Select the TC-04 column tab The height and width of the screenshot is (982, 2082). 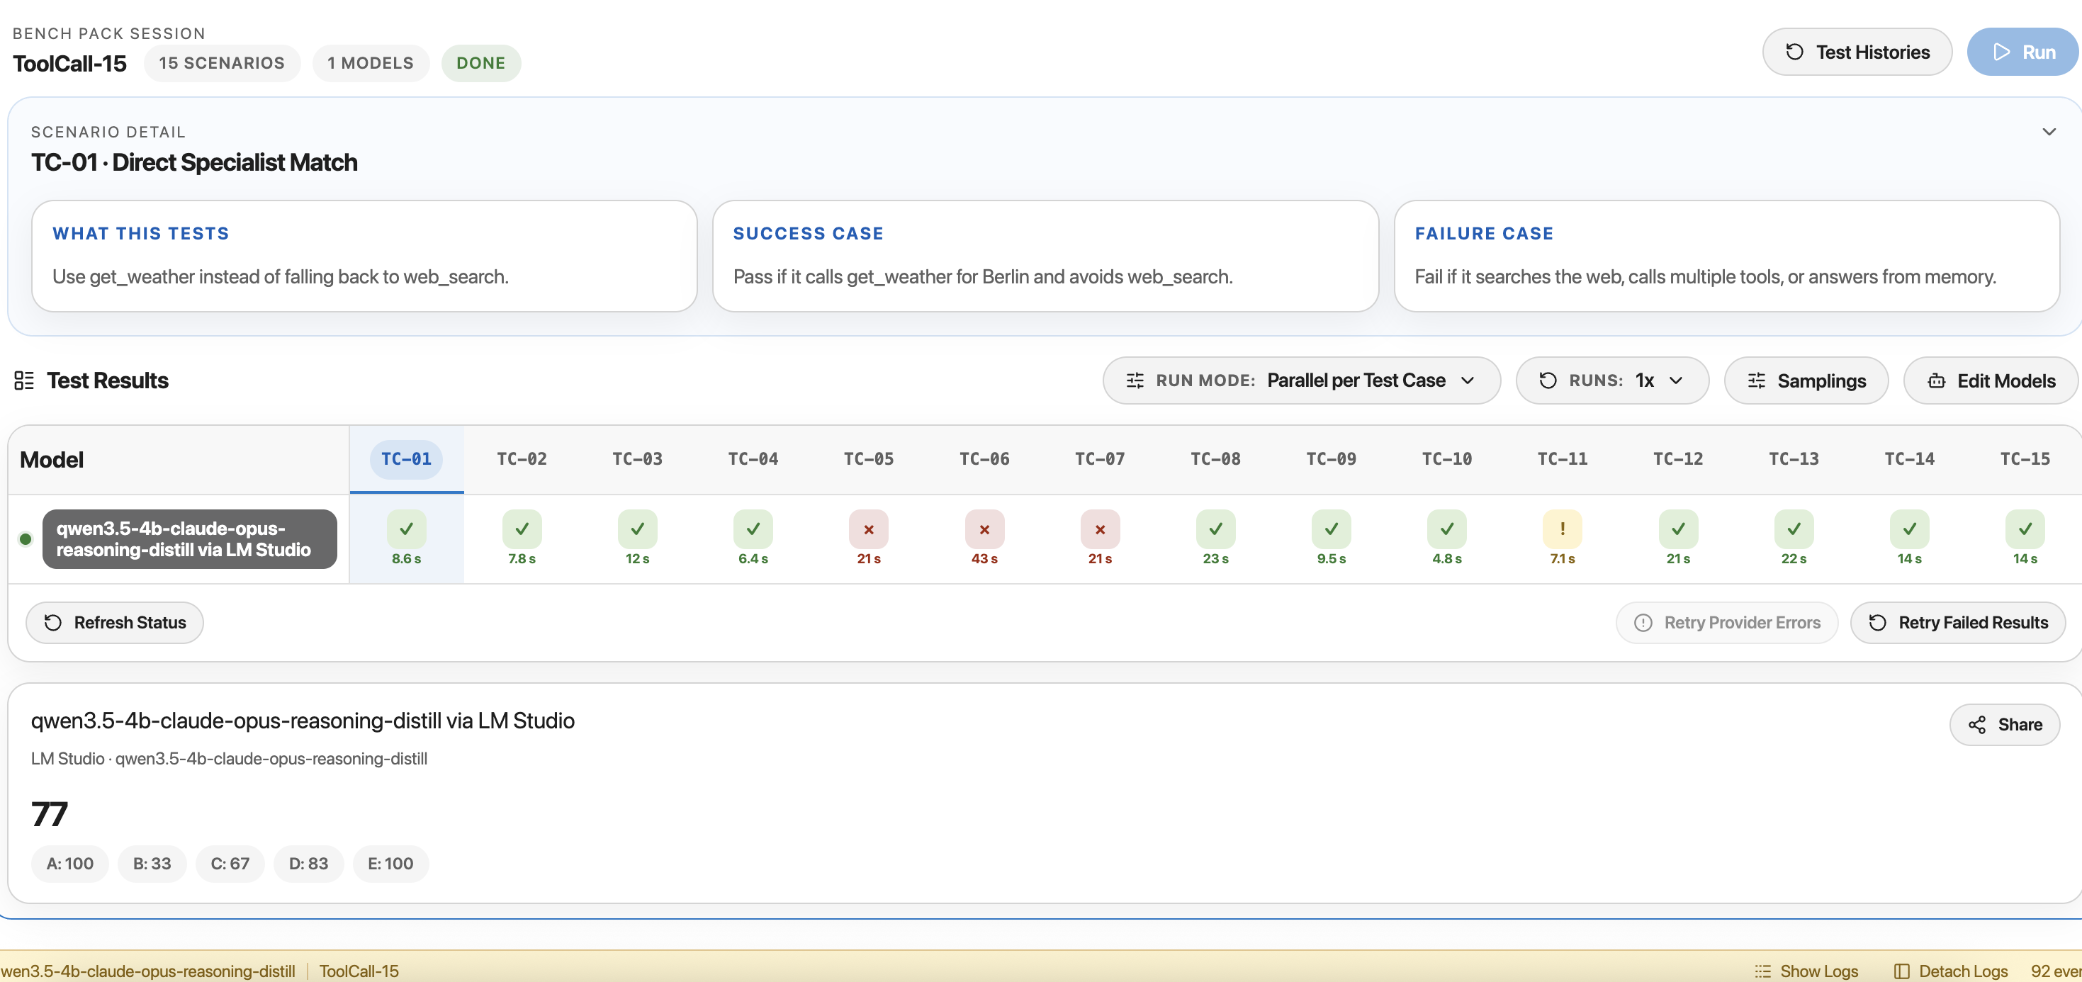[x=753, y=459]
